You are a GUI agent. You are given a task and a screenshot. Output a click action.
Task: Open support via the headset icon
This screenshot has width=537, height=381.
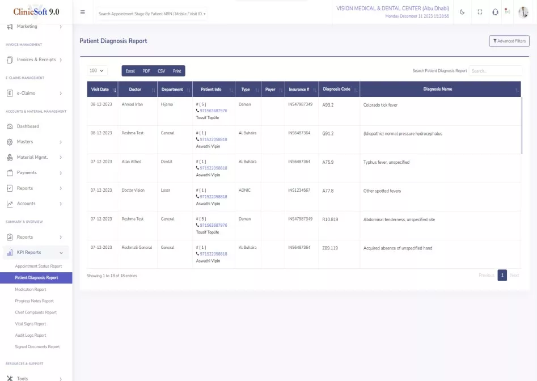pos(495,12)
